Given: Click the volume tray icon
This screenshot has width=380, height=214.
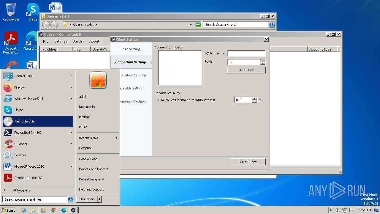Looking at the screenshot, I should 338,210.
